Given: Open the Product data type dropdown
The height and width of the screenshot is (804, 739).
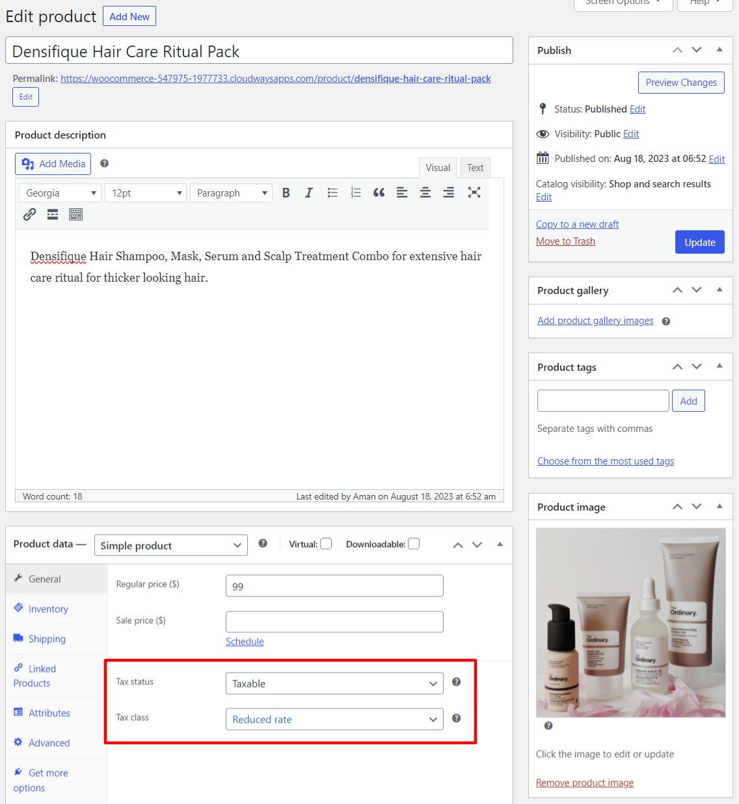Looking at the screenshot, I should tap(170, 545).
